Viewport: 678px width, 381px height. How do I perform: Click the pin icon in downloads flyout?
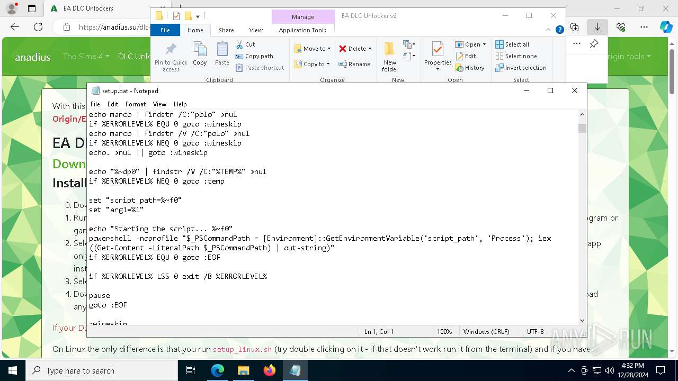click(594, 44)
